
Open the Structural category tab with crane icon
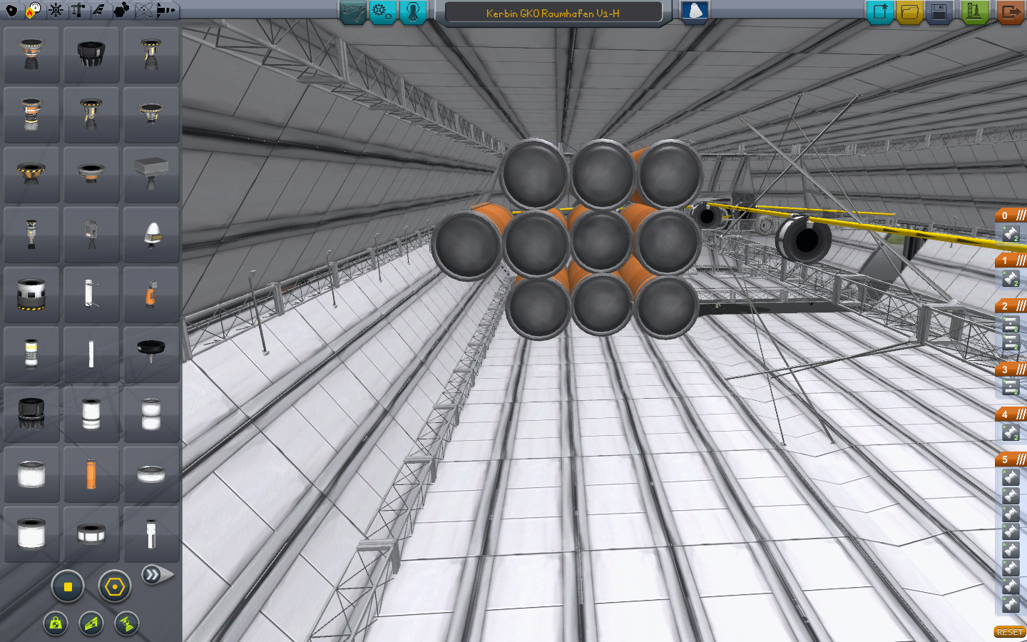[78, 11]
